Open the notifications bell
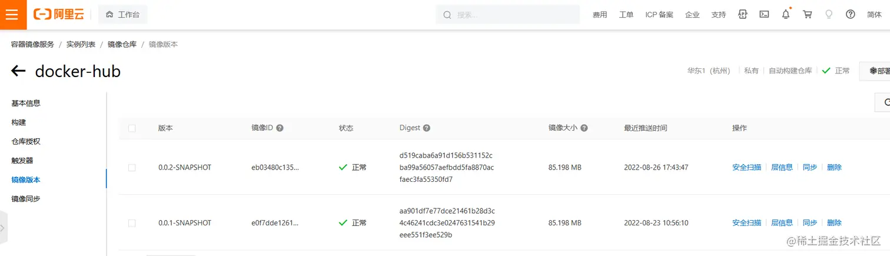The width and height of the screenshot is (890, 256). click(x=786, y=14)
